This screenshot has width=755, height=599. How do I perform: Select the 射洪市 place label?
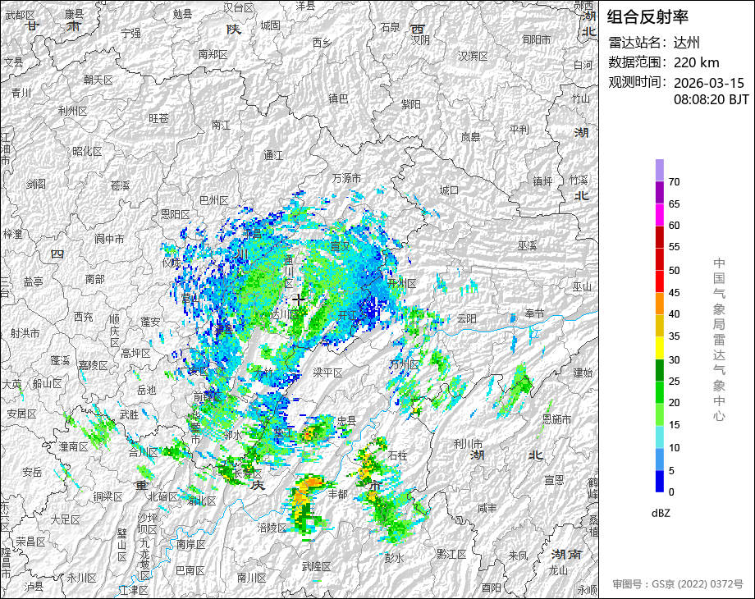pyautogui.click(x=25, y=333)
